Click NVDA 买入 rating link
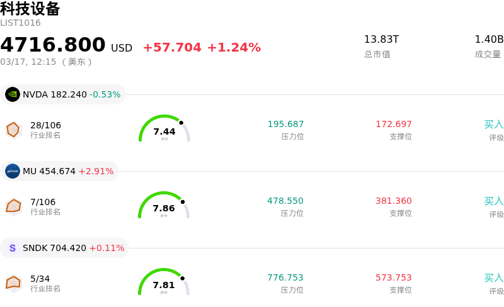This screenshot has width=504, height=307. point(494,125)
